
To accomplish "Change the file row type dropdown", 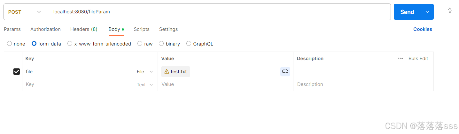I will [145, 72].
